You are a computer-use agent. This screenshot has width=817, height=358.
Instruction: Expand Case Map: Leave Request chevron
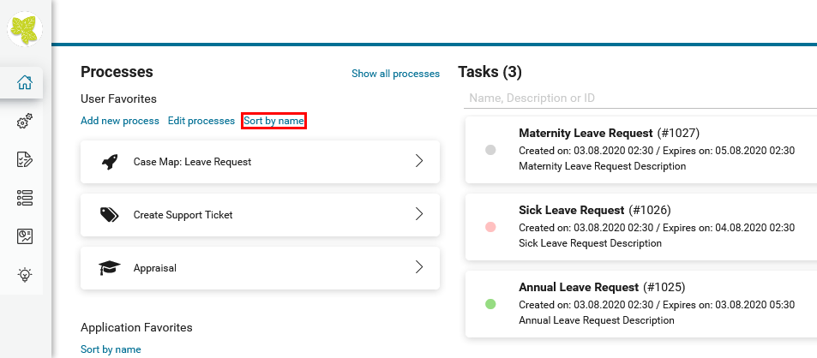pyautogui.click(x=419, y=161)
